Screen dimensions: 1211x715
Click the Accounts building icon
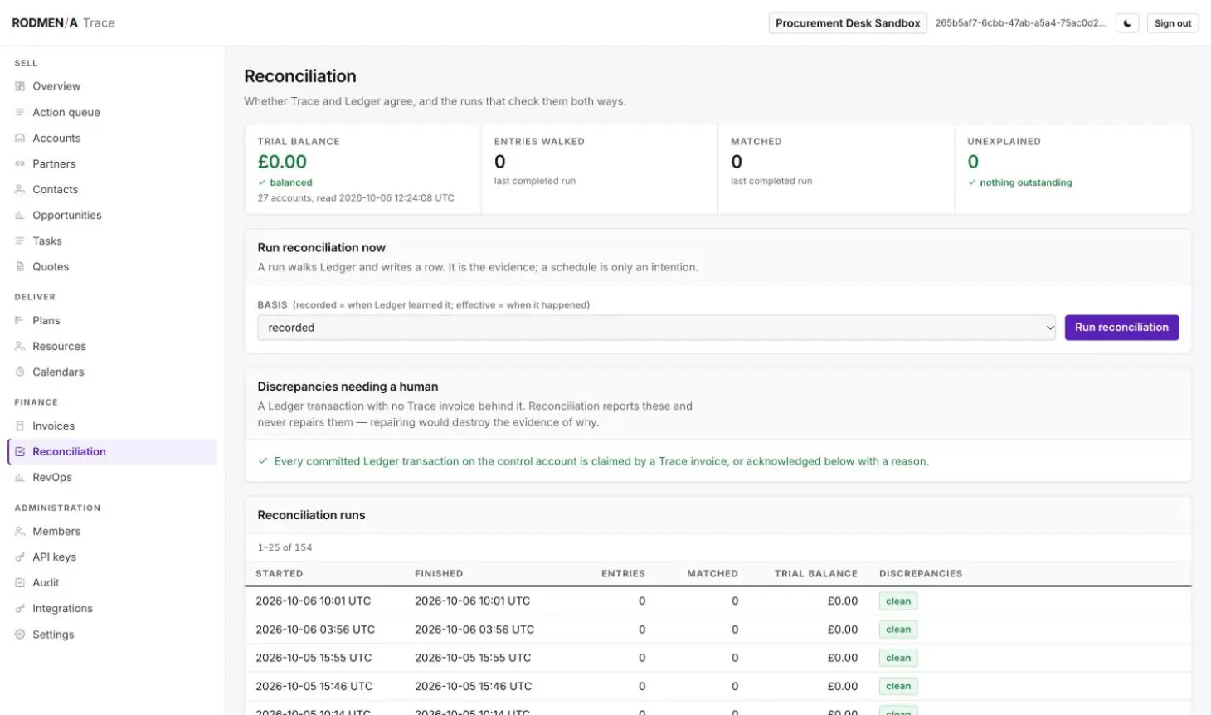click(x=20, y=138)
